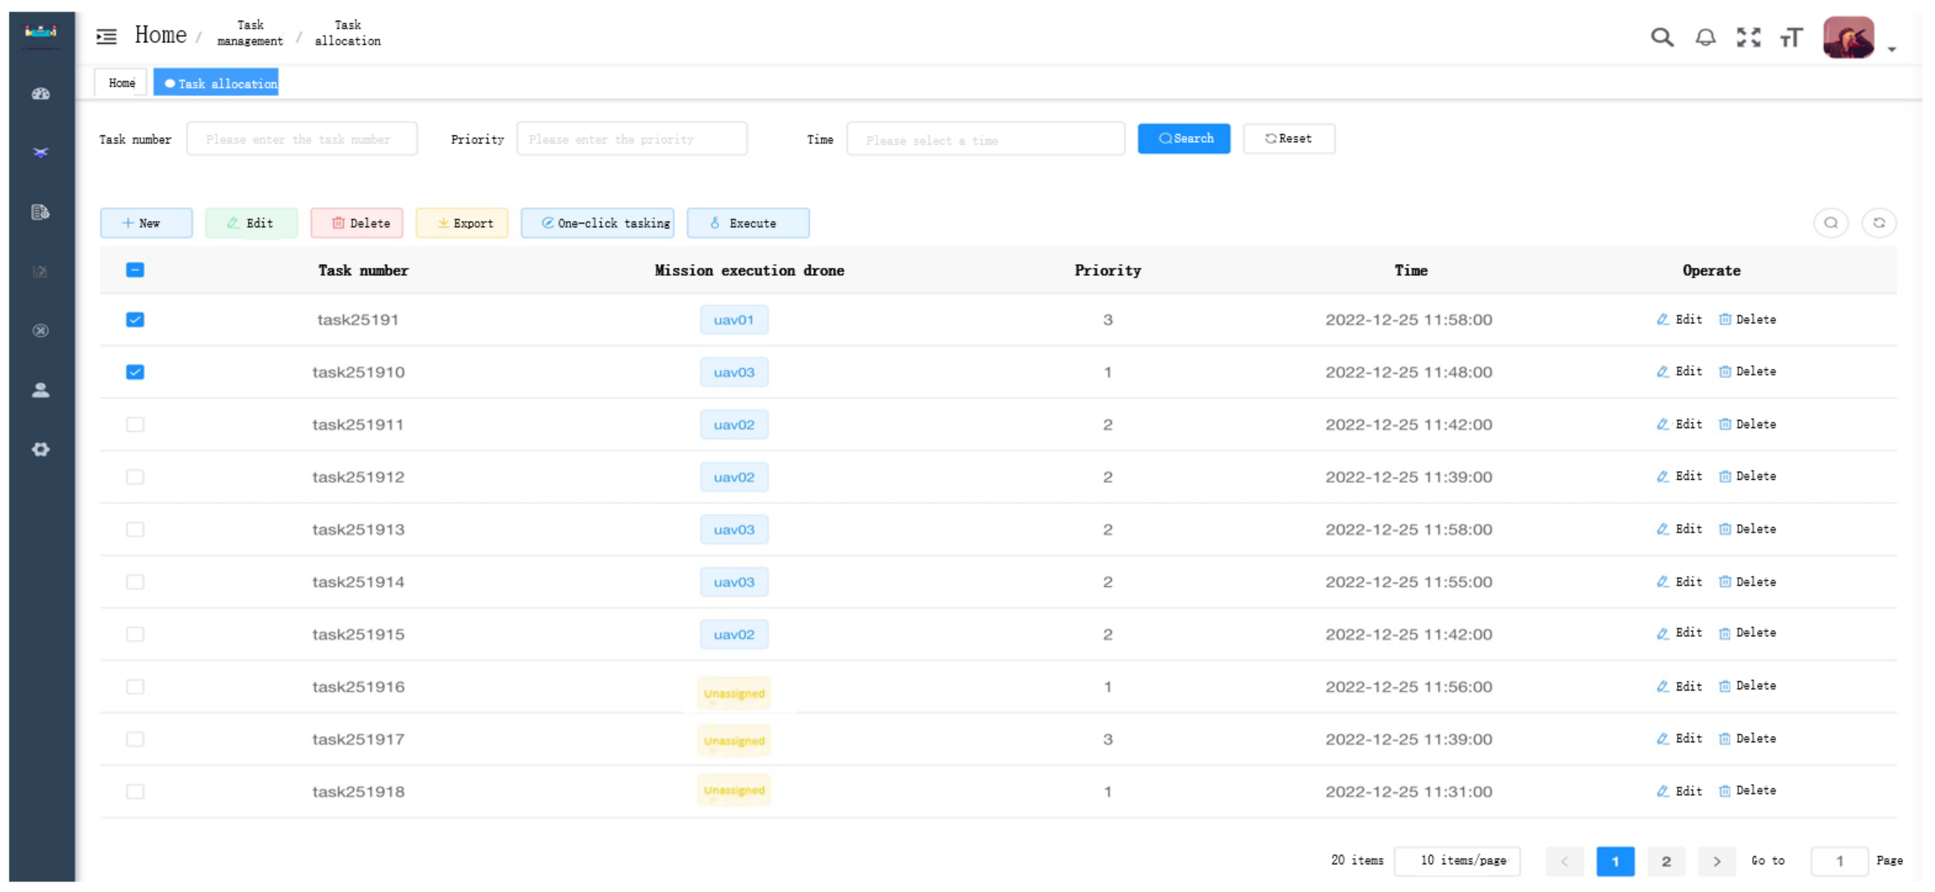Click the One-click tasking button
Image resolution: width=1935 pixels, height=892 pixels.
[x=598, y=223]
